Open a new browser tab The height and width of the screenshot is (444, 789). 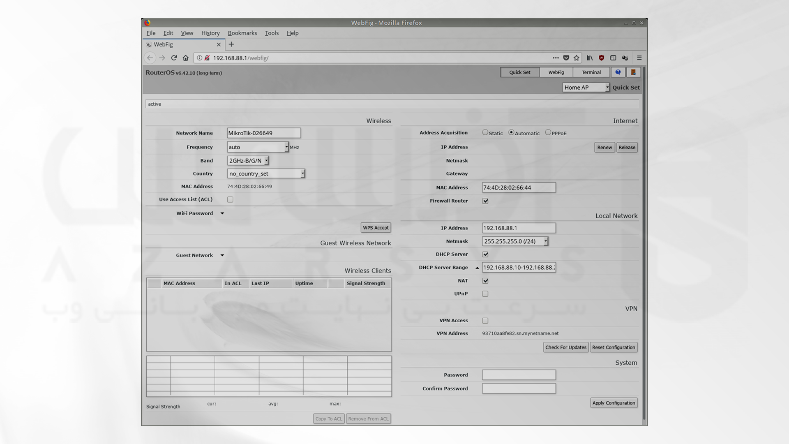231,44
